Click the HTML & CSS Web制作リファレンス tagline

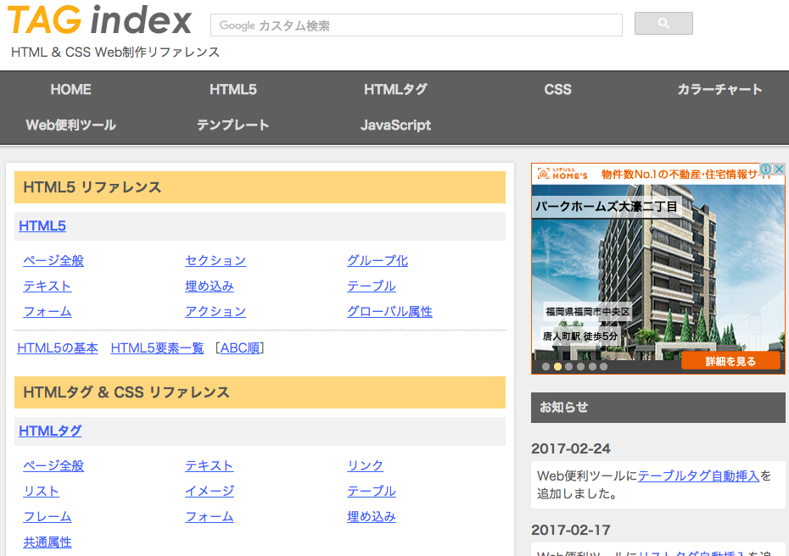[x=115, y=53]
